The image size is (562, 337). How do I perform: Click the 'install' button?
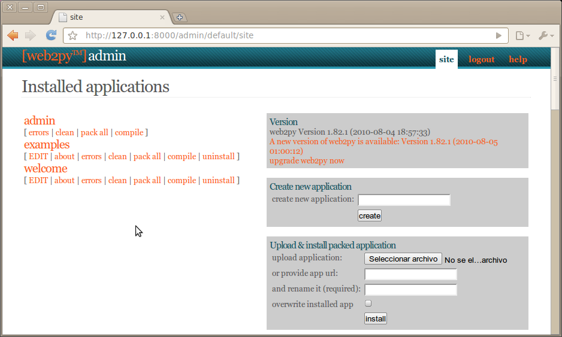tap(376, 318)
